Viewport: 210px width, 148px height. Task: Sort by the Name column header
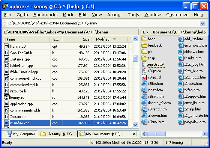pos(26,39)
